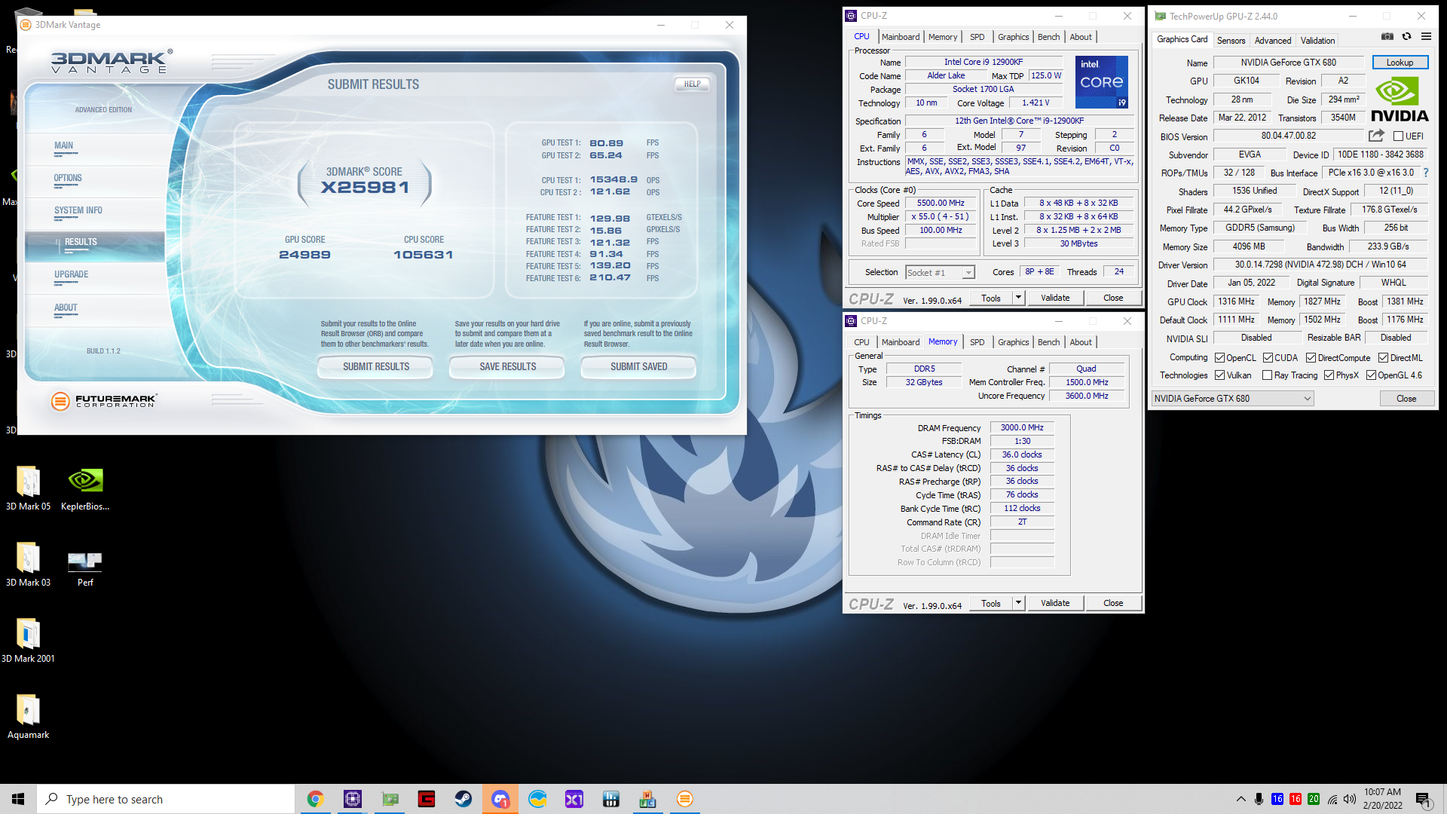Toggle the Vulkan checkbox
Viewport: 1447px width, 814px height.
coord(1219,375)
